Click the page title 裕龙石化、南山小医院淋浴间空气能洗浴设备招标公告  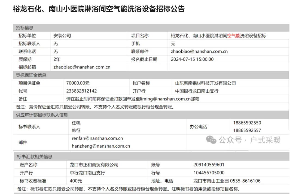point(99,9)
